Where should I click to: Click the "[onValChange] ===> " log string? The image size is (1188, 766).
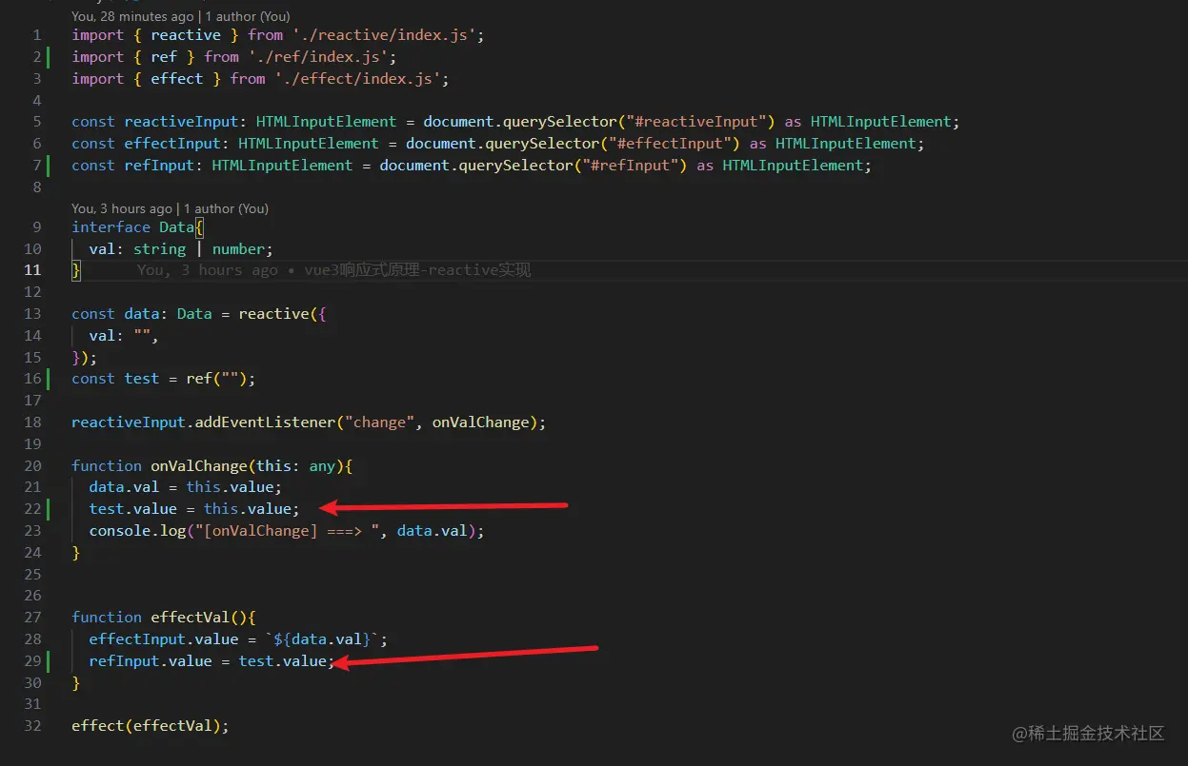(288, 531)
